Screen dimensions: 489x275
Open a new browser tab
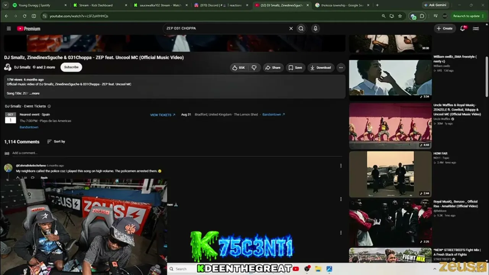tap(377, 5)
